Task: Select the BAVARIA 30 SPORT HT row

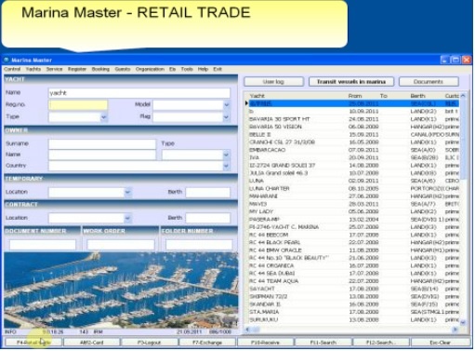Action: [353, 119]
